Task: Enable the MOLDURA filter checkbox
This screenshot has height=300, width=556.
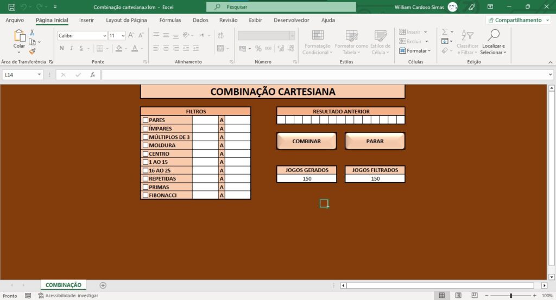Action: click(146, 145)
